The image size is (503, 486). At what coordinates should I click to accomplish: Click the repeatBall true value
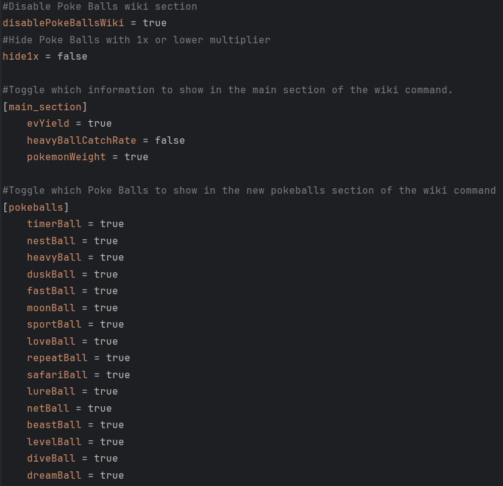click(118, 358)
